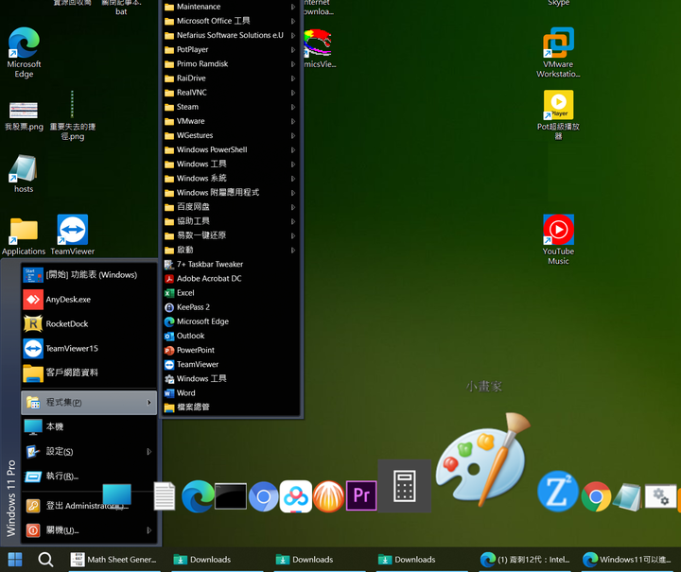The image size is (681, 572).
Task: Open Baidu Netdisk icon in dock
Action: pos(296,496)
